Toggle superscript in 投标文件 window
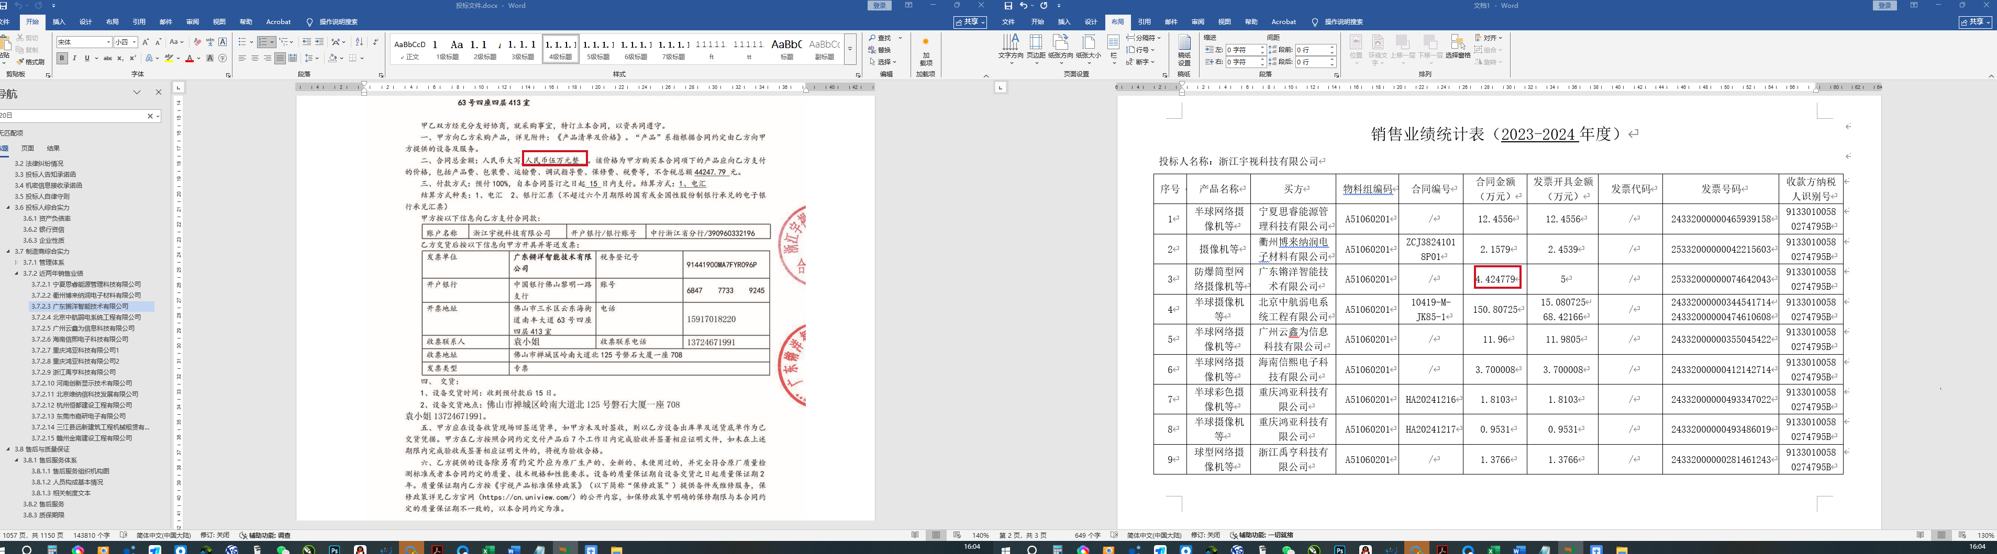 click(x=132, y=58)
